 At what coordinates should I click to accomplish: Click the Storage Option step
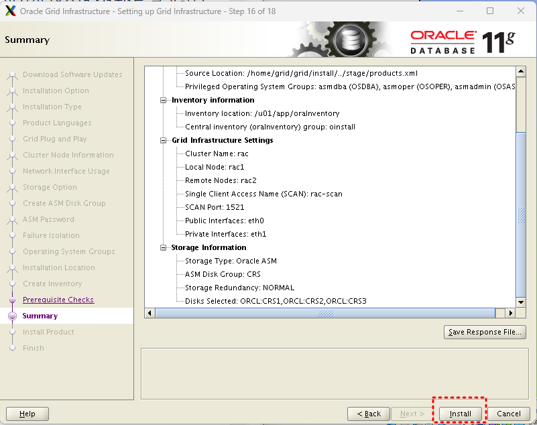50,187
